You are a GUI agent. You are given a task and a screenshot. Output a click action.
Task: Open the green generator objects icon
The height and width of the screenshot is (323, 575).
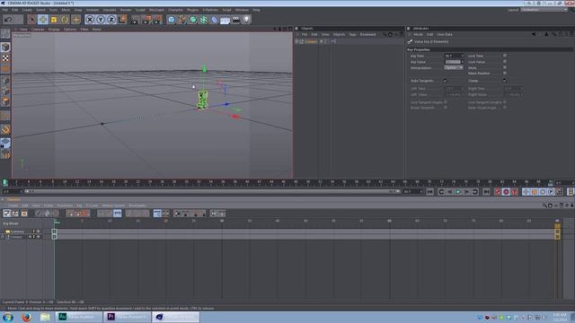pos(193,20)
